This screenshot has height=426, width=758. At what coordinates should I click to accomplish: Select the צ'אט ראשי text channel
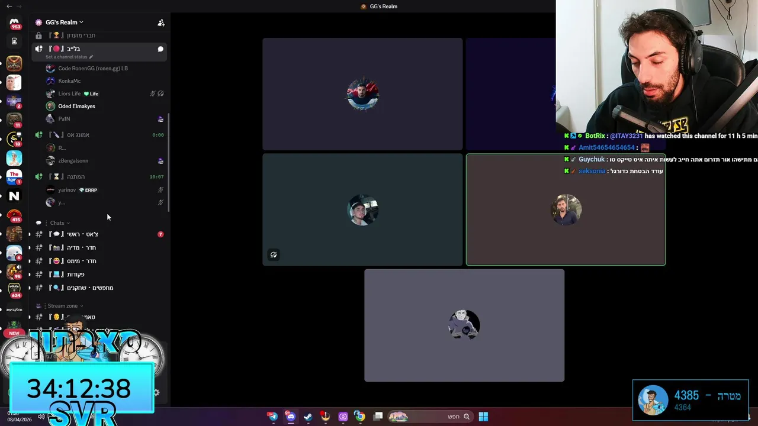point(99,234)
